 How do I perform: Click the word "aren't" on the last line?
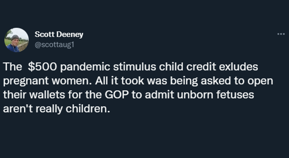18,109
